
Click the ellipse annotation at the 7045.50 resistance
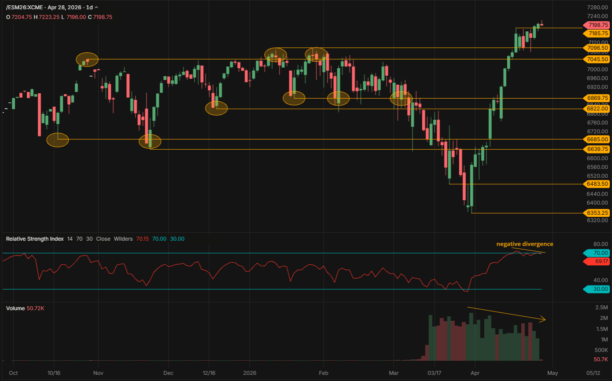(87, 59)
